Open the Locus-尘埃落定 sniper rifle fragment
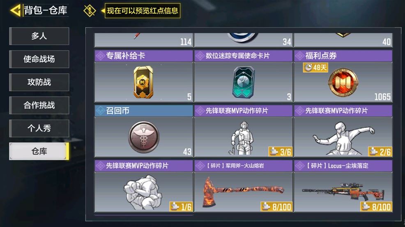This screenshot has width=405, height=227. 343,186
